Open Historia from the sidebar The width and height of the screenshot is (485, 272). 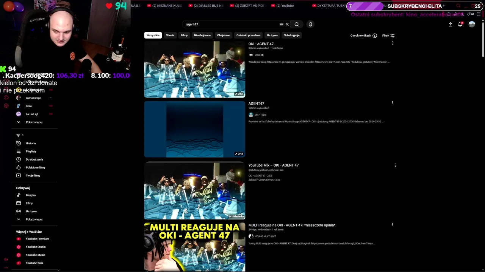pos(31,143)
